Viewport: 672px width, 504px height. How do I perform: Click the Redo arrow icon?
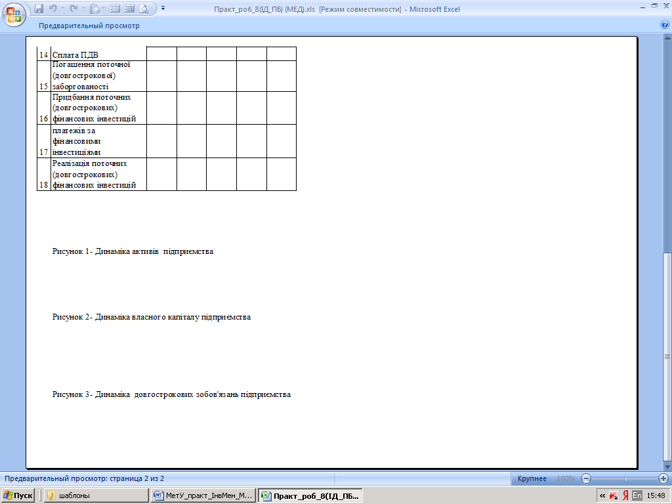[x=73, y=9]
